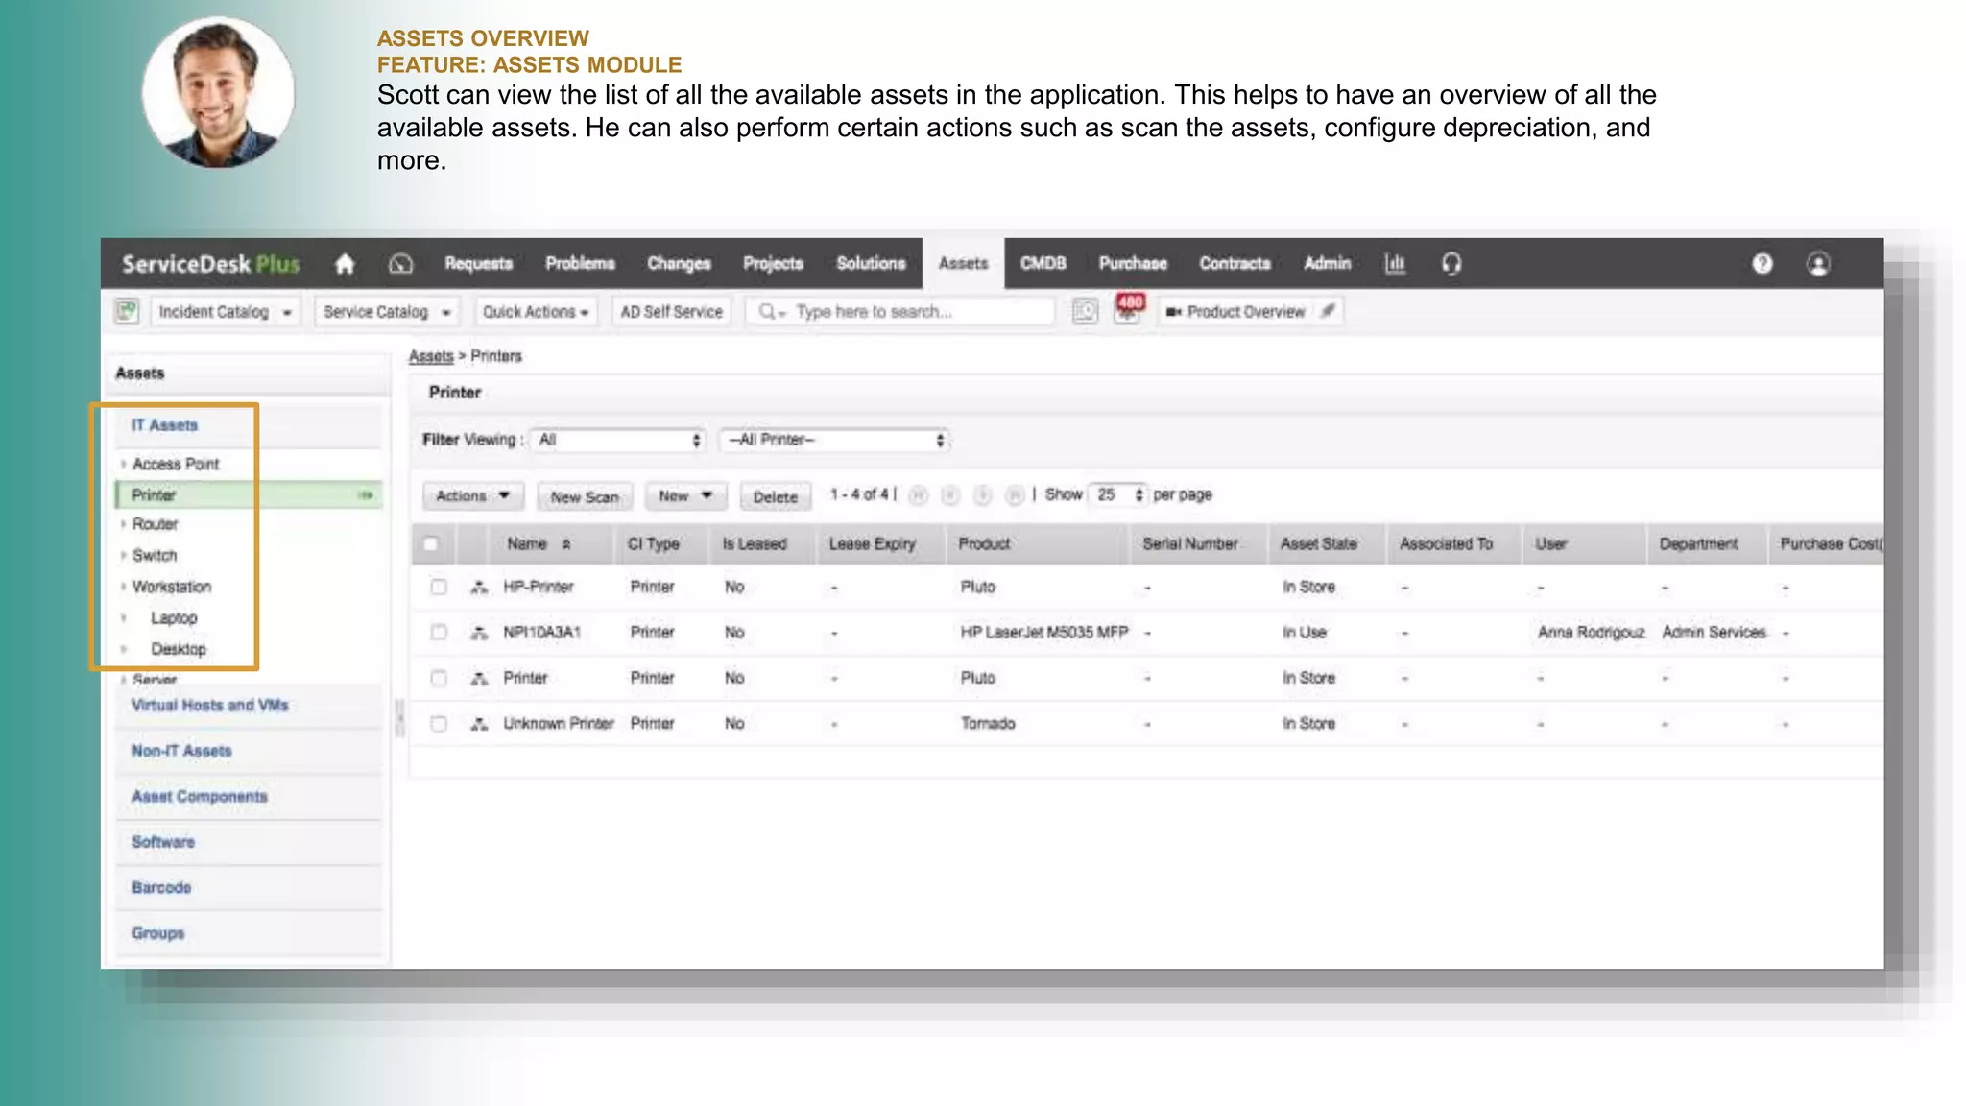Click the sidebar collapse splitter handle
The image size is (1966, 1106).
click(399, 718)
